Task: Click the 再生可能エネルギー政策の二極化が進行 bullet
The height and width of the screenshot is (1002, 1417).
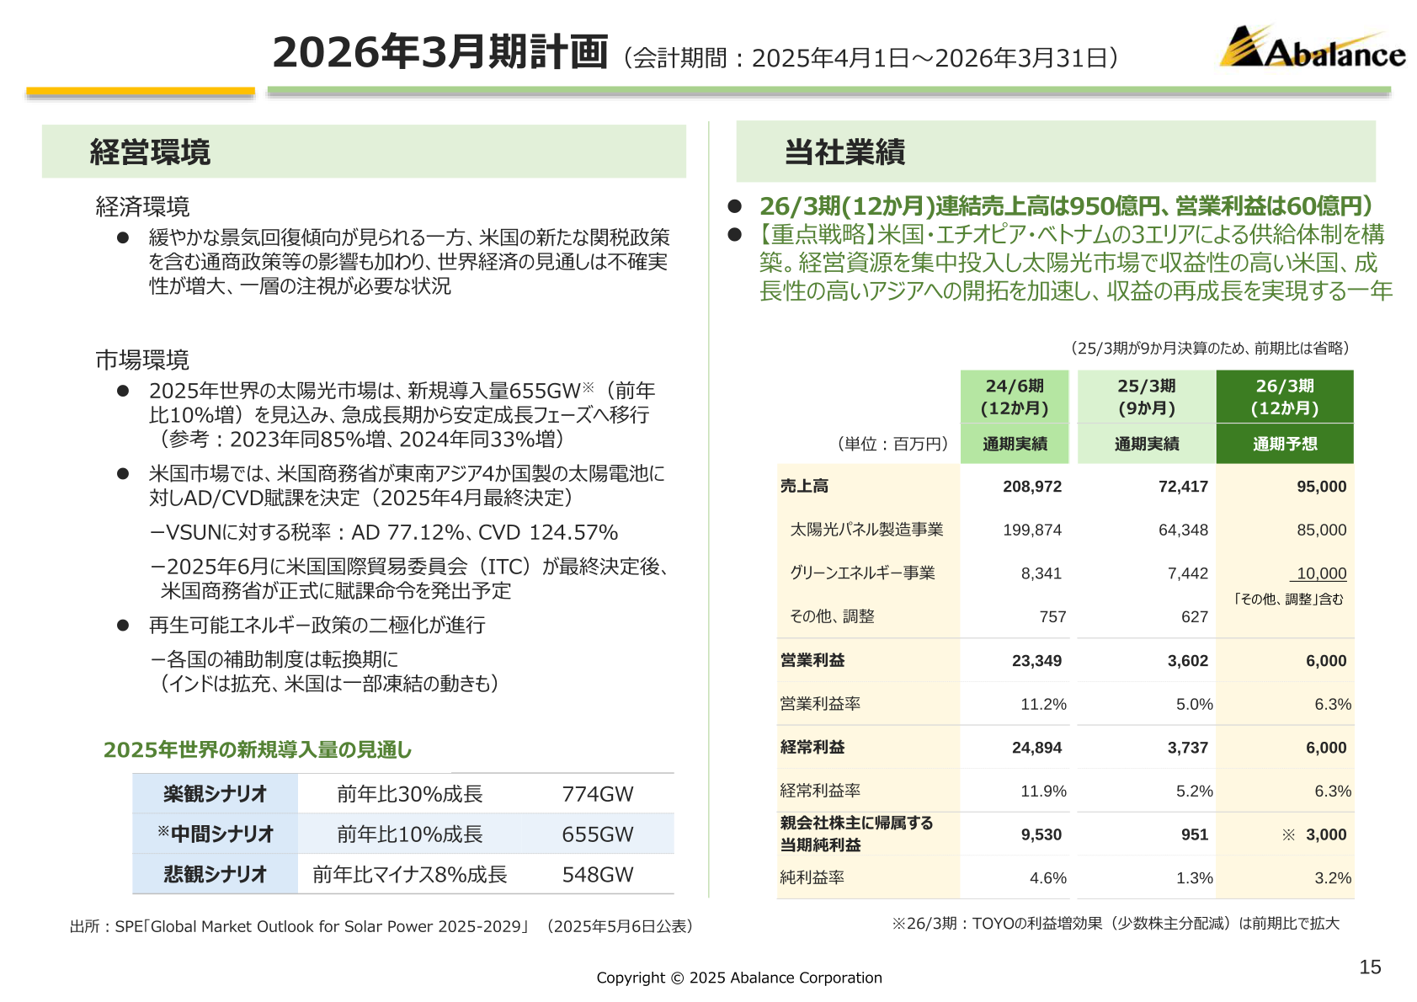Action: click(x=317, y=625)
